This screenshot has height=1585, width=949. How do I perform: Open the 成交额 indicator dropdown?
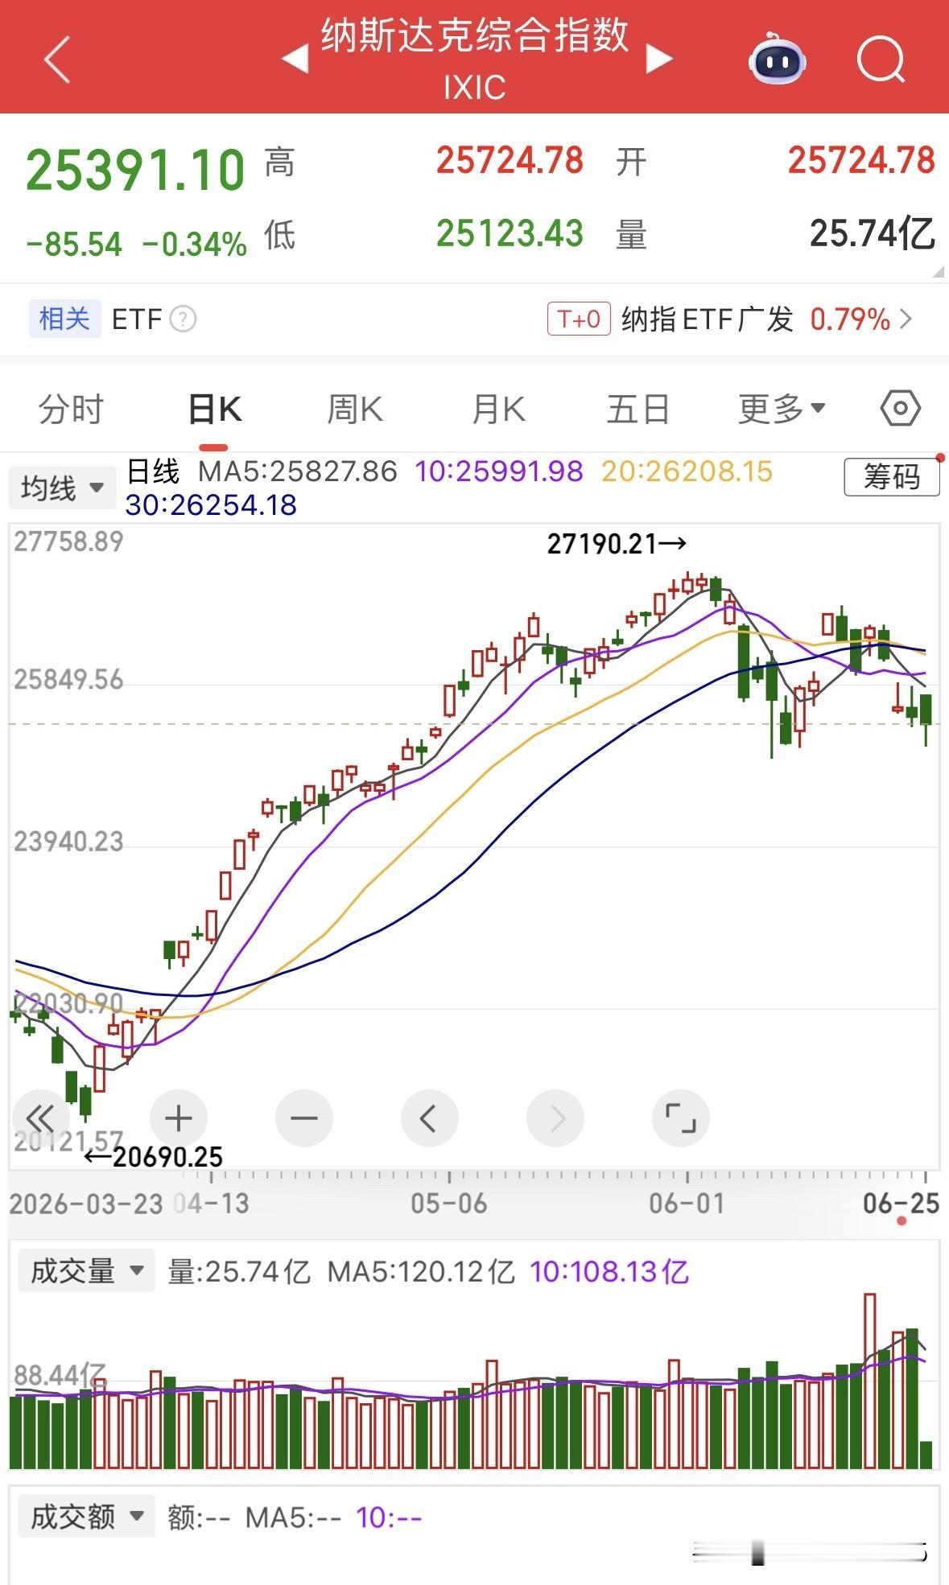click(x=86, y=1517)
